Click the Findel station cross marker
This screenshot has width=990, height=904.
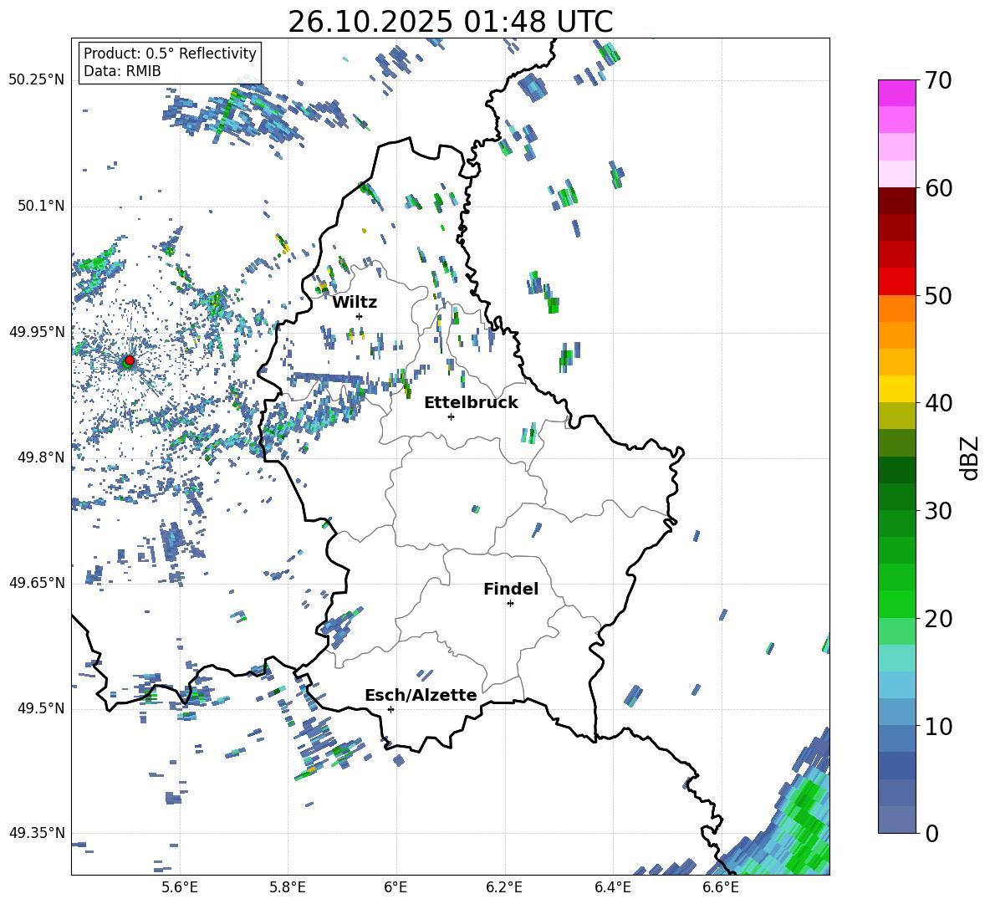(x=510, y=603)
